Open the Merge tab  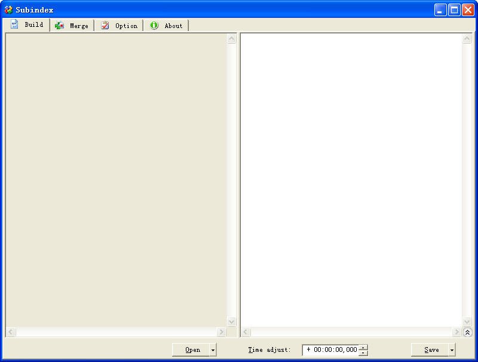[72, 26]
